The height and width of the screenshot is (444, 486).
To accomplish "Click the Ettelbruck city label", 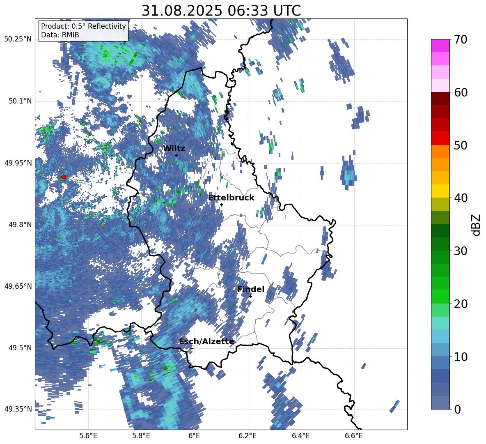I will click(x=231, y=198).
